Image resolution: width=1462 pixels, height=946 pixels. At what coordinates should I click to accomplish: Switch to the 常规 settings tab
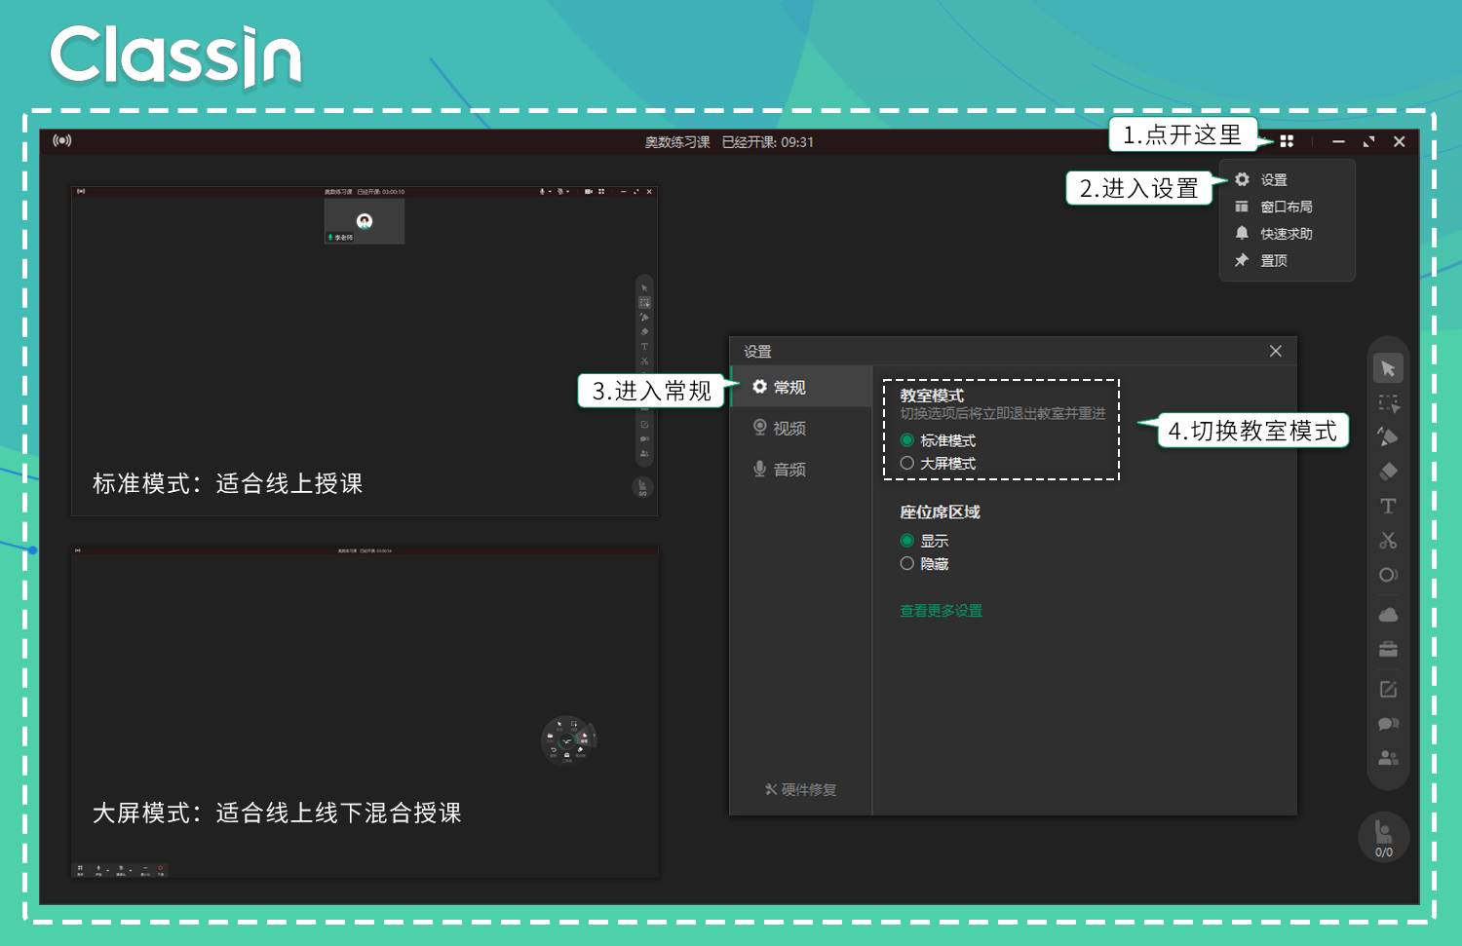(x=801, y=387)
